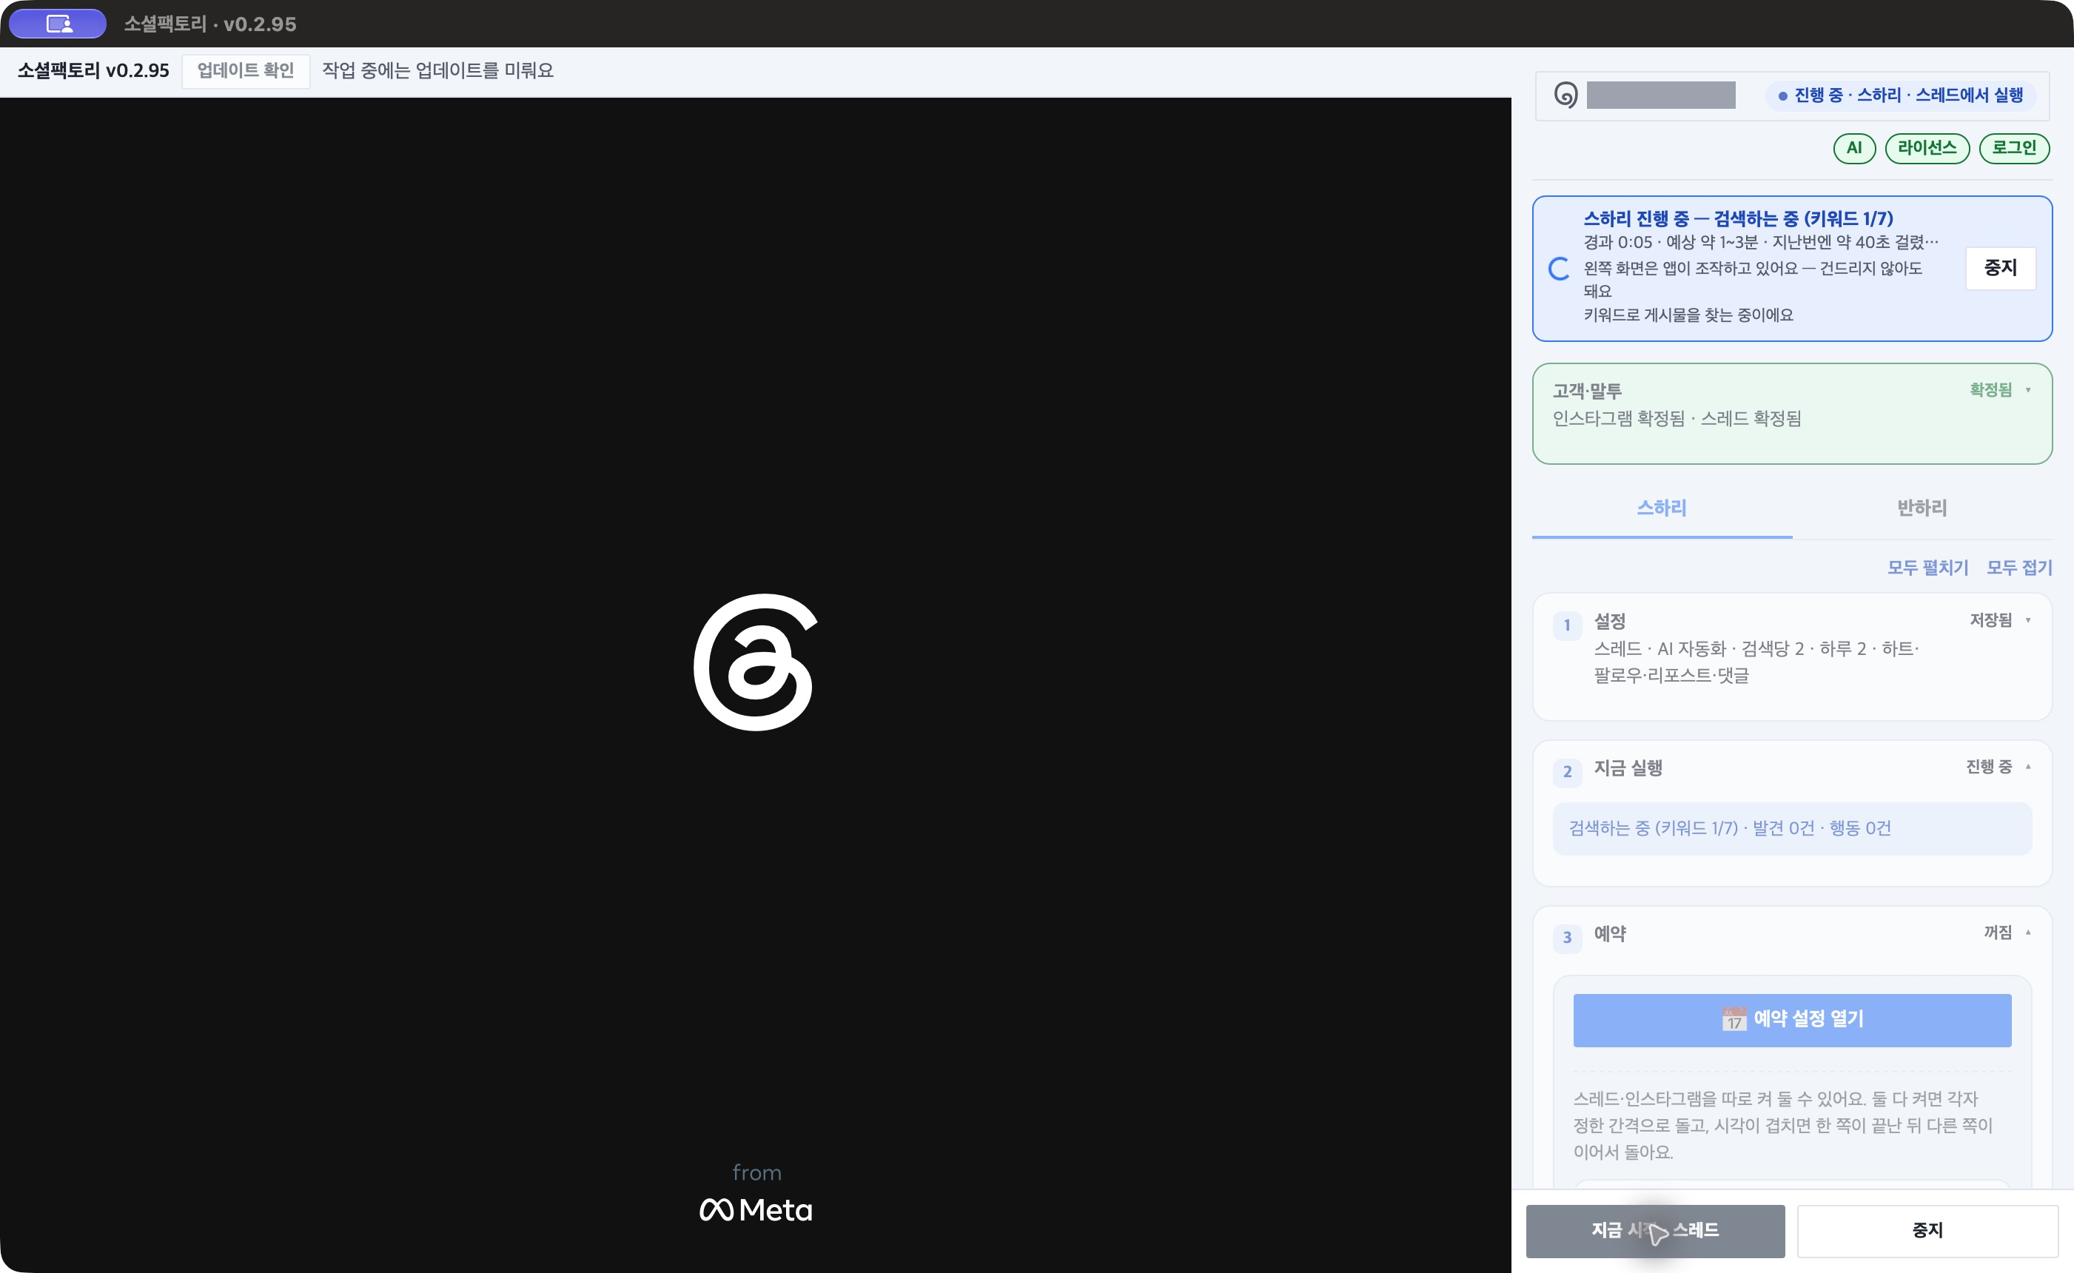Click the loading spinner in 스하리 진행 중 card

click(1560, 269)
